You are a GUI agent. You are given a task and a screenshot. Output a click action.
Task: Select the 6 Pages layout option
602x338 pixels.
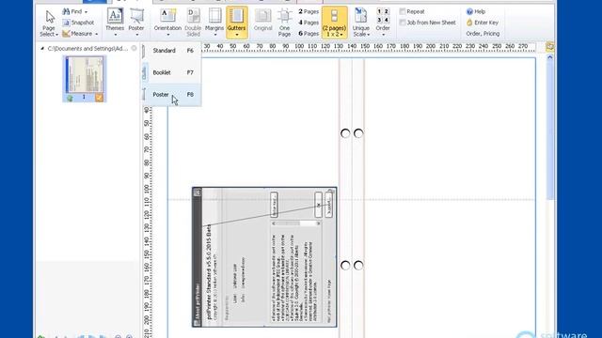click(309, 34)
